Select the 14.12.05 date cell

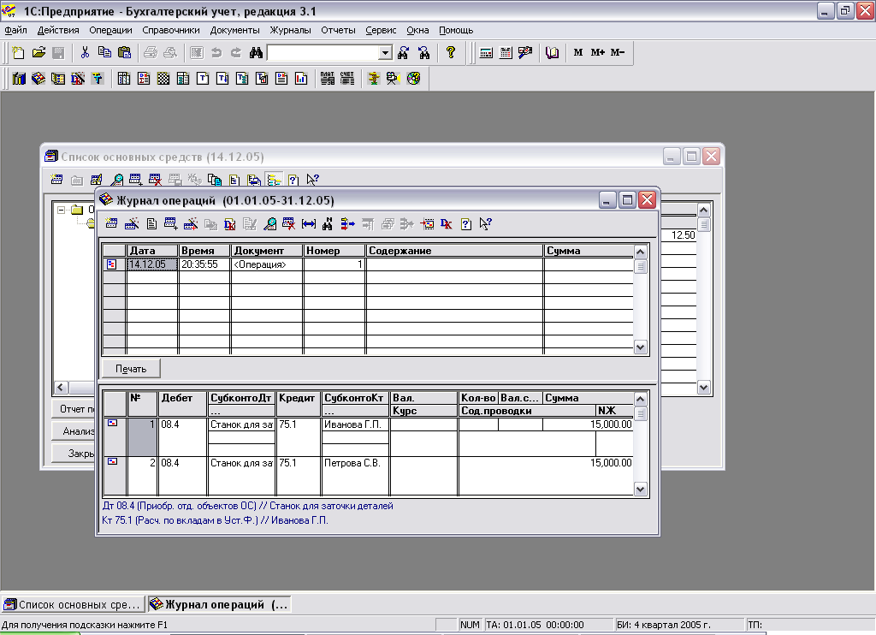[152, 264]
